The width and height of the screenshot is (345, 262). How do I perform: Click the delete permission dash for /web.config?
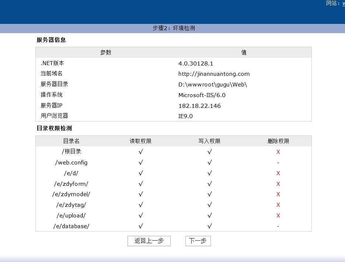(278, 163)
